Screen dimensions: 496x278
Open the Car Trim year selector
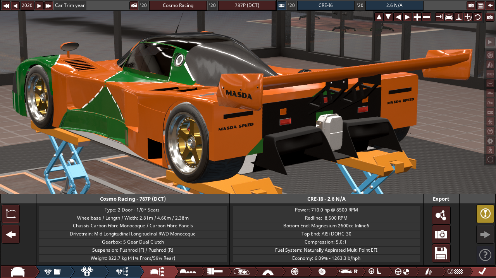[70, 5]
